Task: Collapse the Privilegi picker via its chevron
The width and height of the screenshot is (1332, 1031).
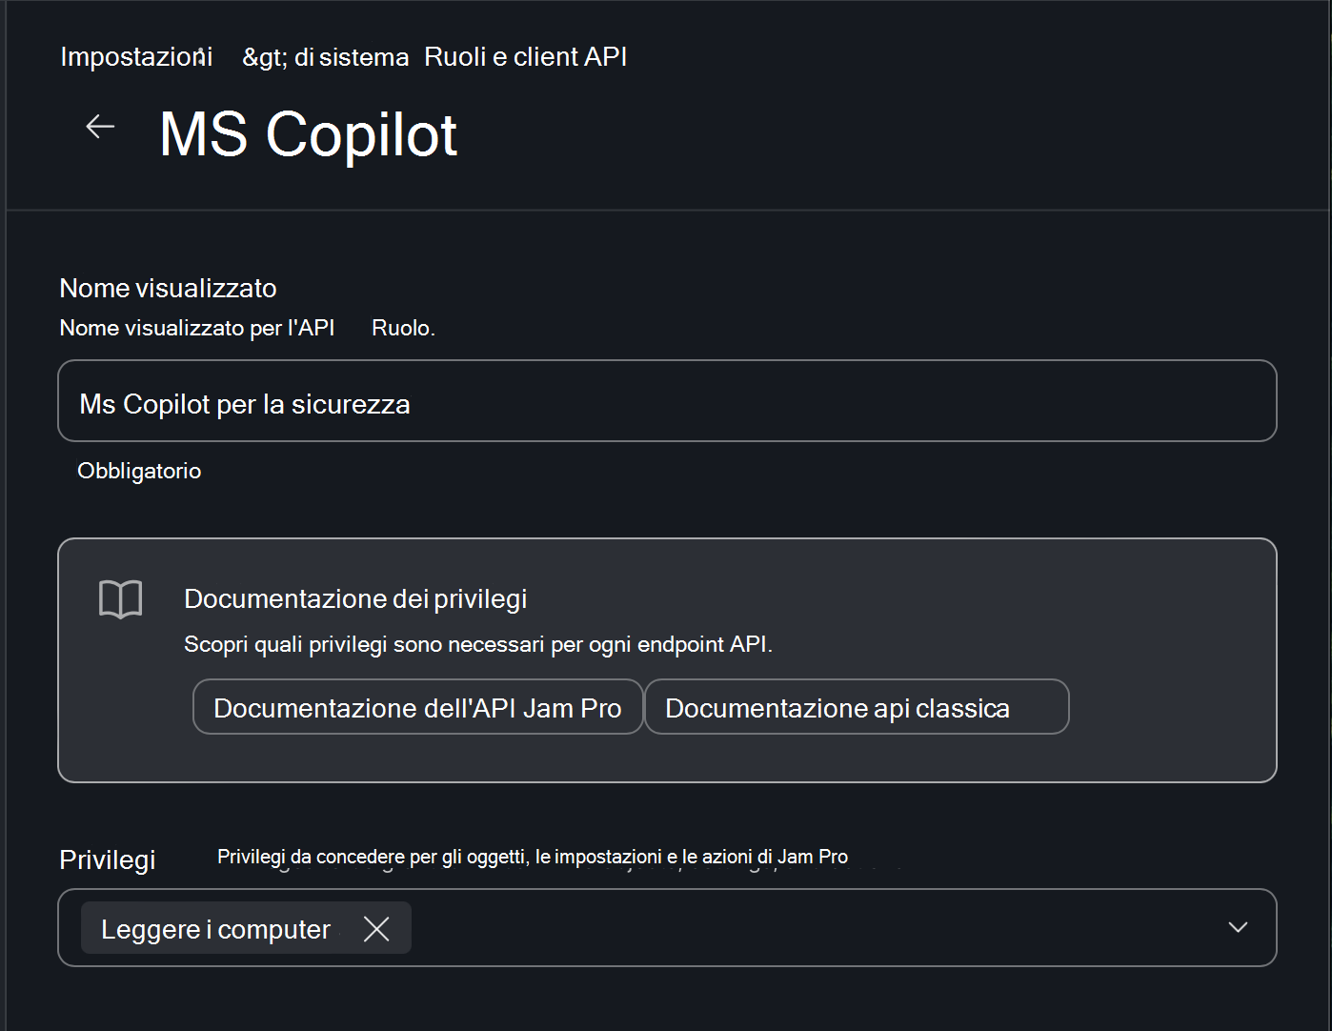Action: 1238,926
